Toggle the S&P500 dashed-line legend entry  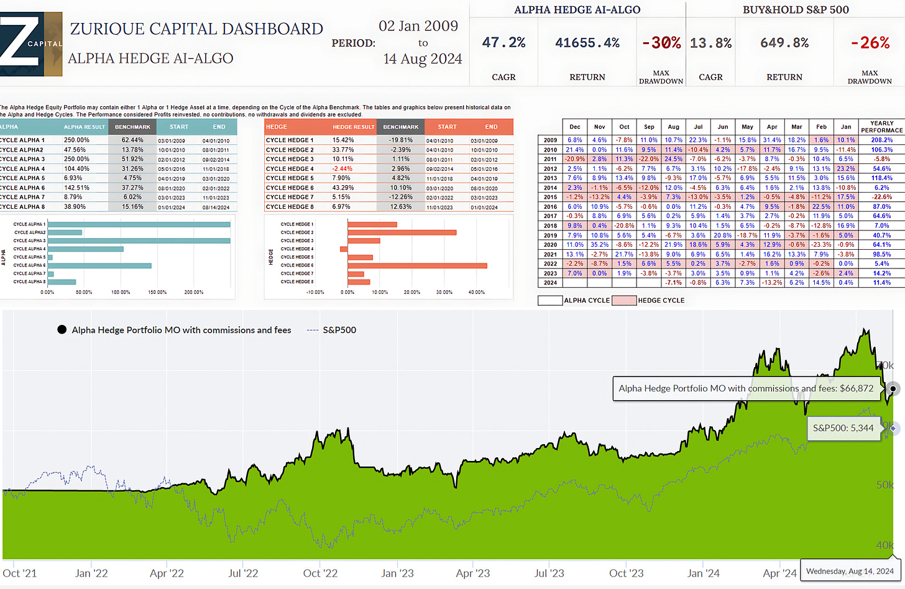click(332, 330)
